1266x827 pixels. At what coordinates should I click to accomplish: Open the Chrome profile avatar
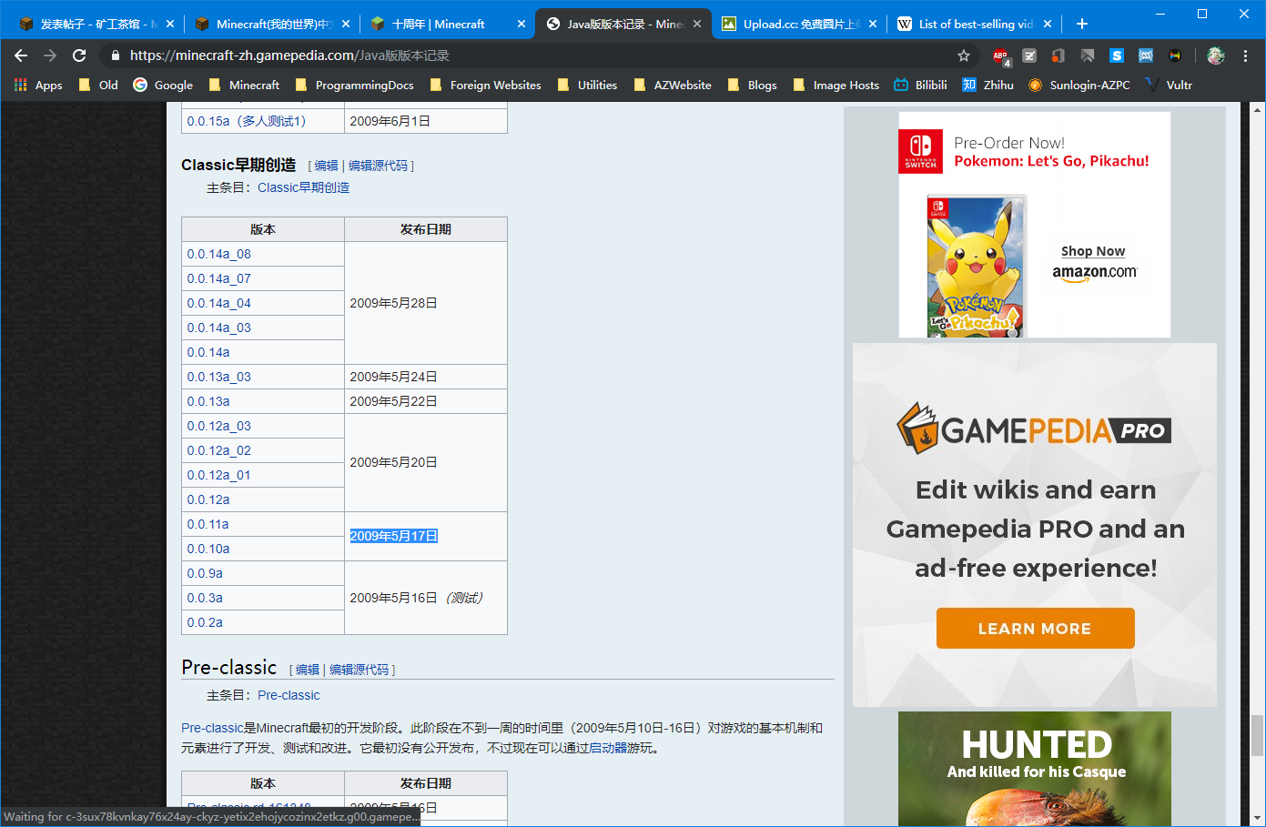click(x=1215, y=56)
